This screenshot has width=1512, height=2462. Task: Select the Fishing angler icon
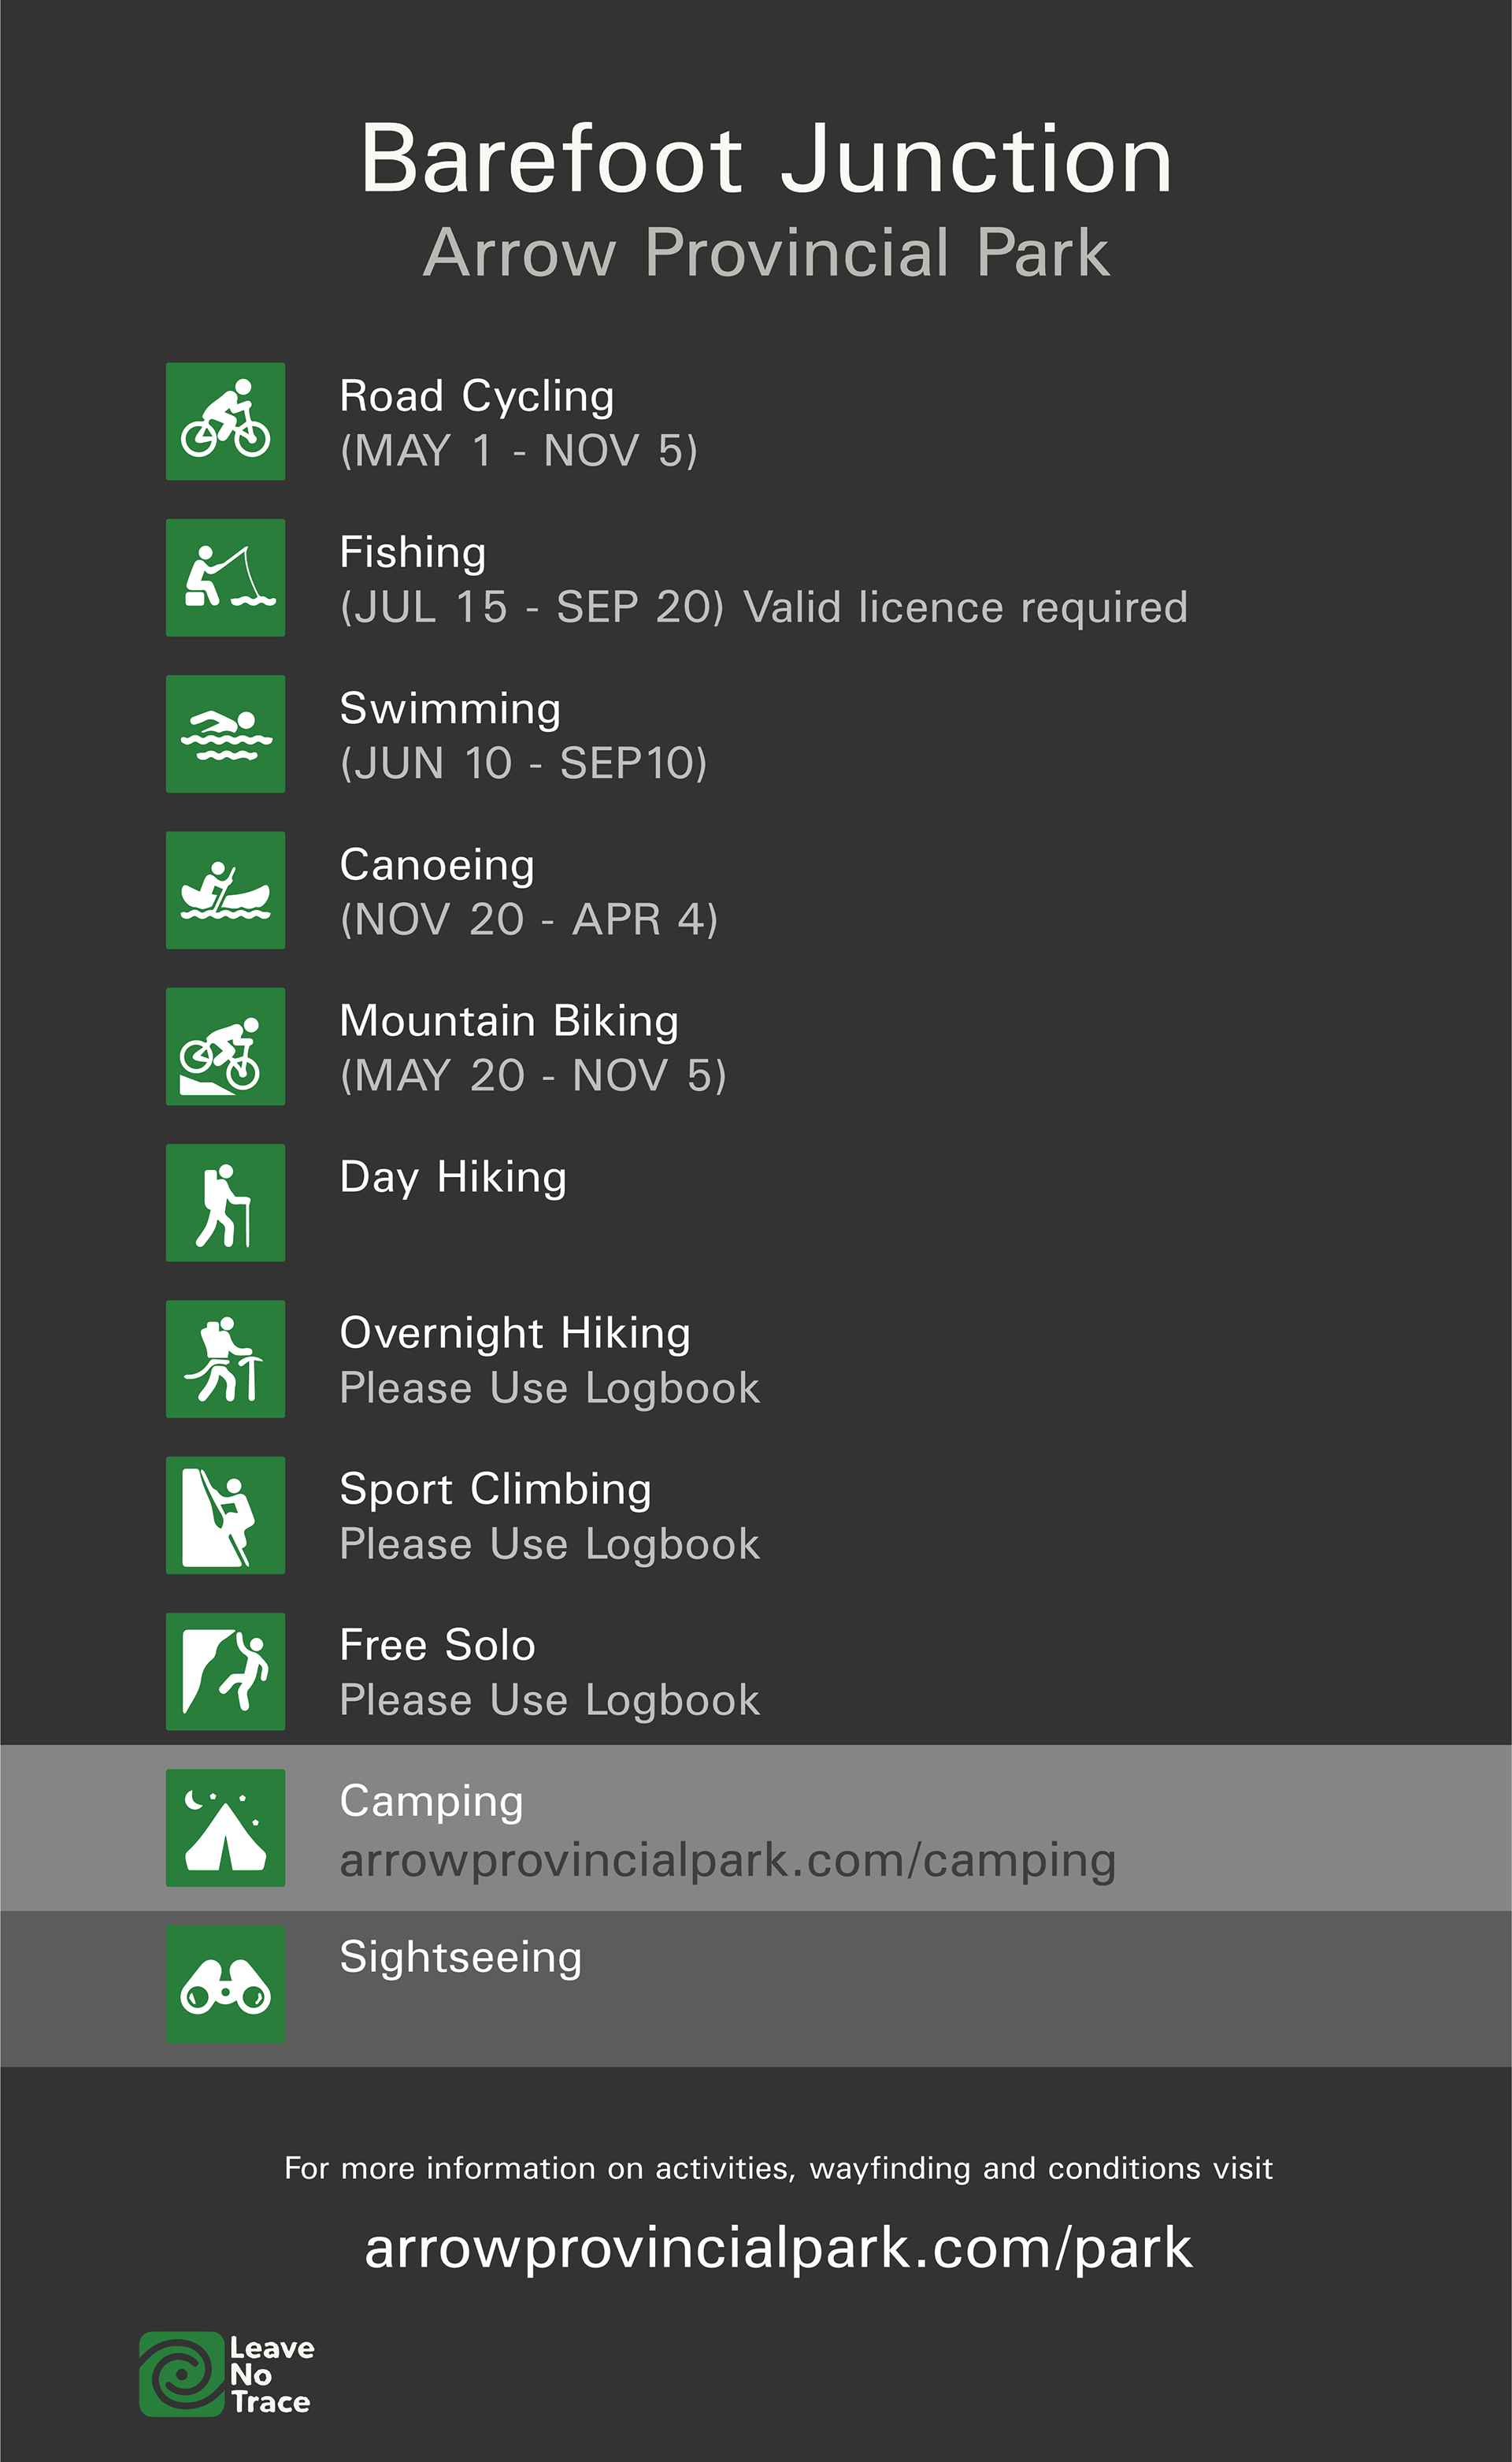(225, 577)
